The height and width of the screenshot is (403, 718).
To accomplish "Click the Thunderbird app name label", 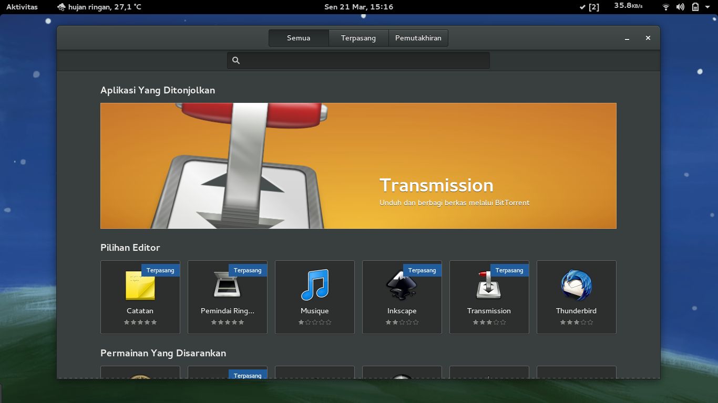I will (x=577, y=311).
